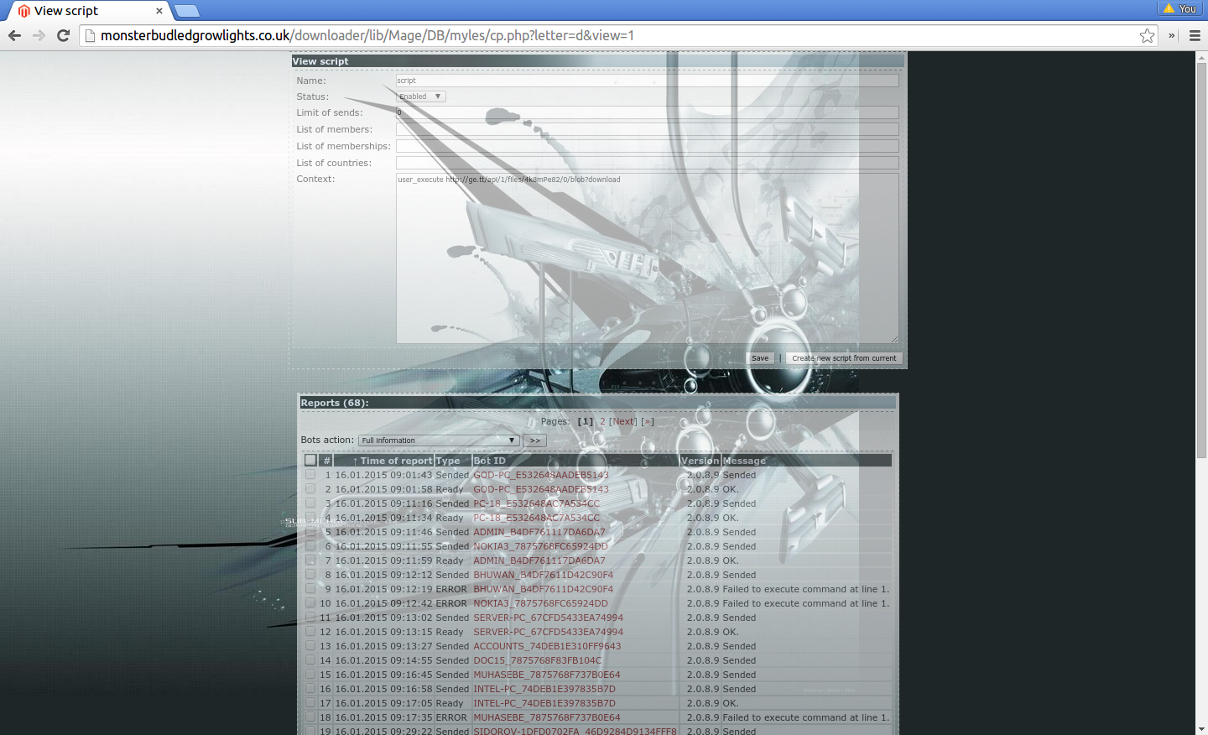
Task: Go to the 'Next' reports page link
Action: pos(623,422)
